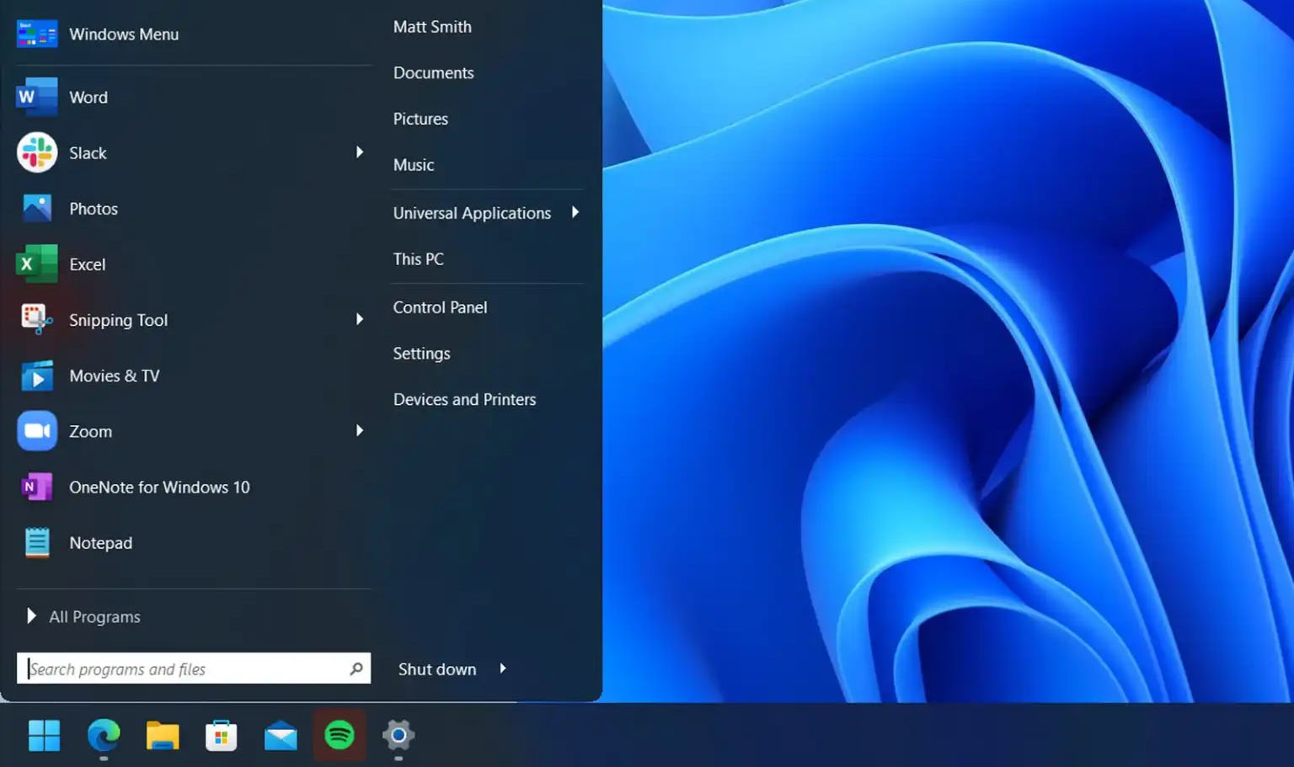The height and width of the screenshot is (767, 1294).
Task: Open File Explorer from the taskbar
Action: pyautogui.click(x=163, y=735)
